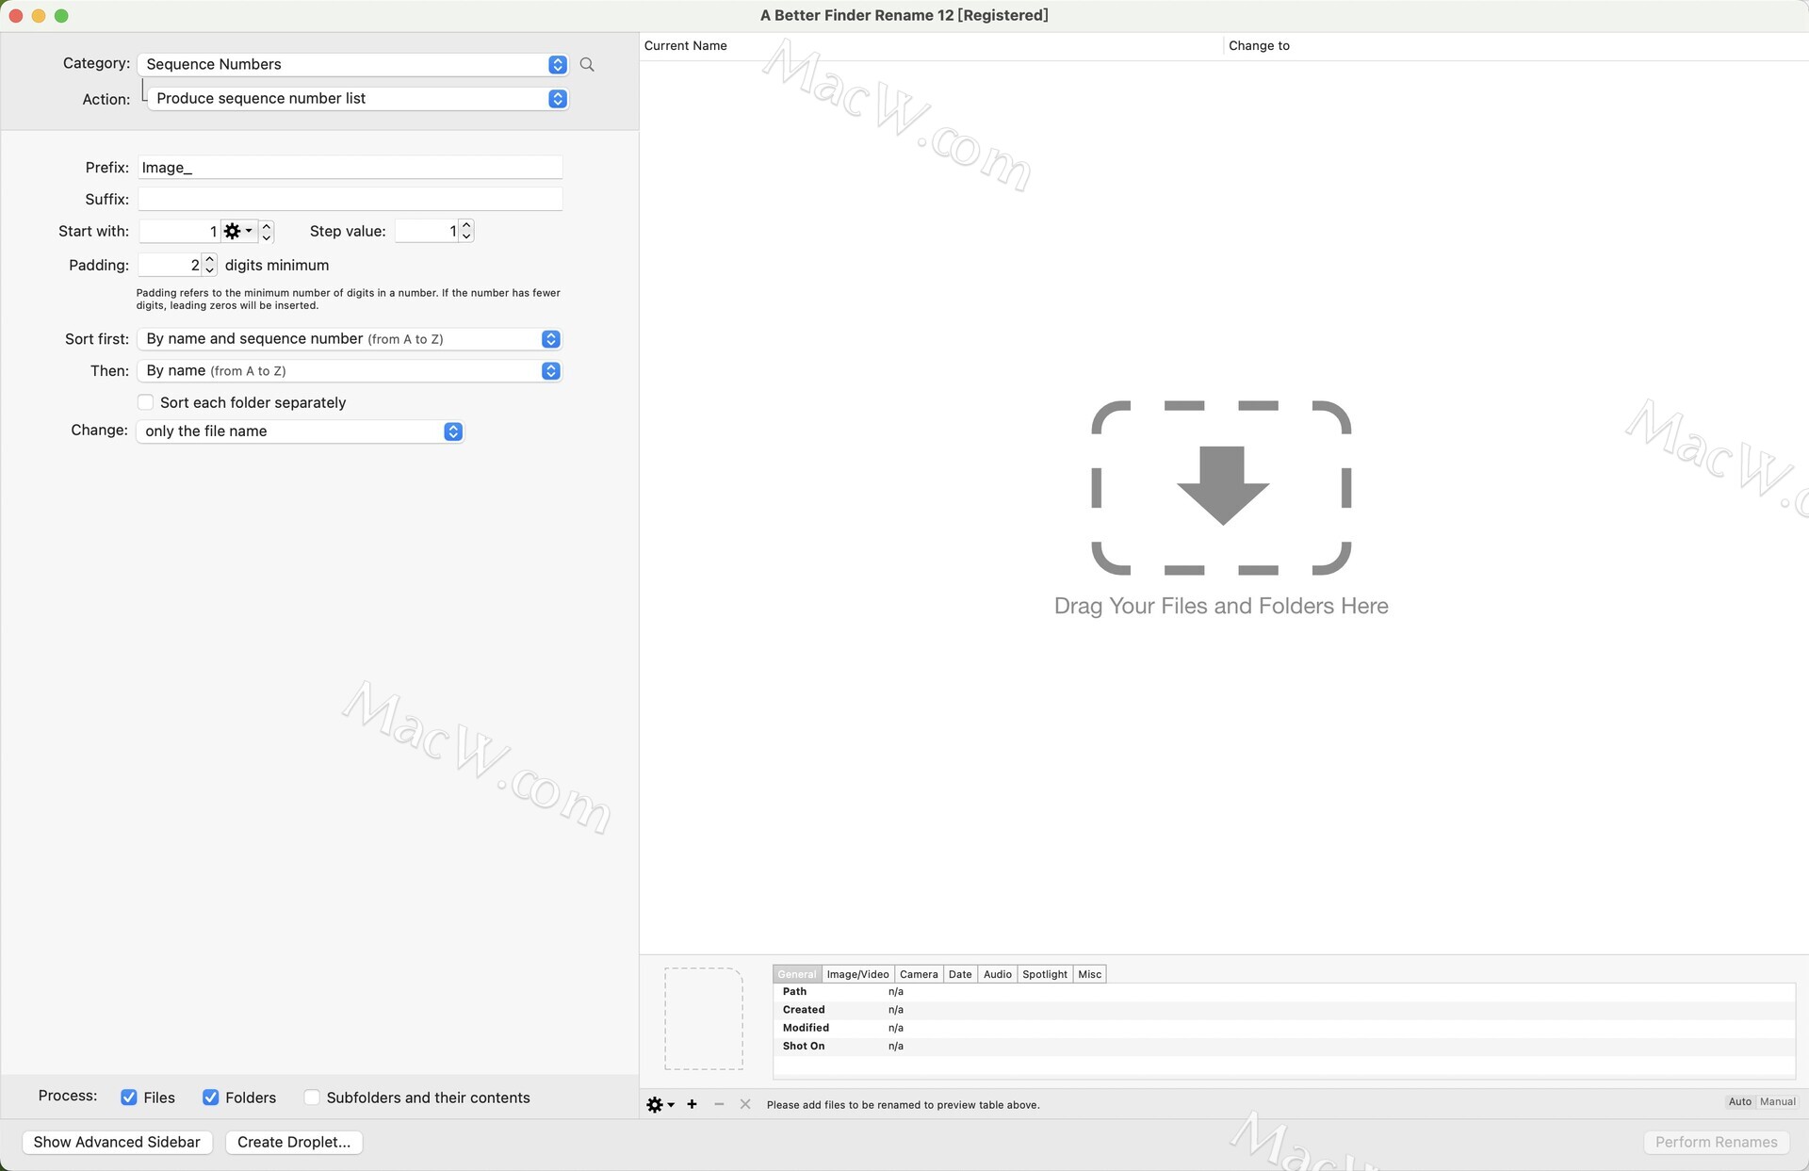Image resolution: width=1809 pixels, height=1171 pixels.
Task: Uncheck the Files process checkbox
Action: (x=129, y=1098)
